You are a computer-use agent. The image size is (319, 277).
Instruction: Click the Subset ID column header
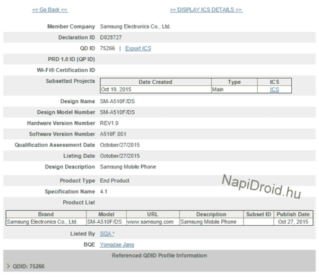(259, 214)
